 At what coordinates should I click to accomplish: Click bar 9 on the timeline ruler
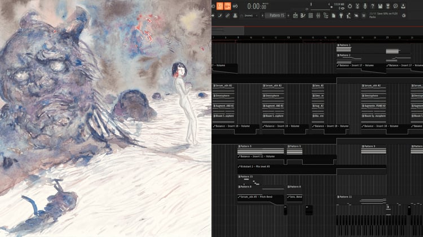238,38
